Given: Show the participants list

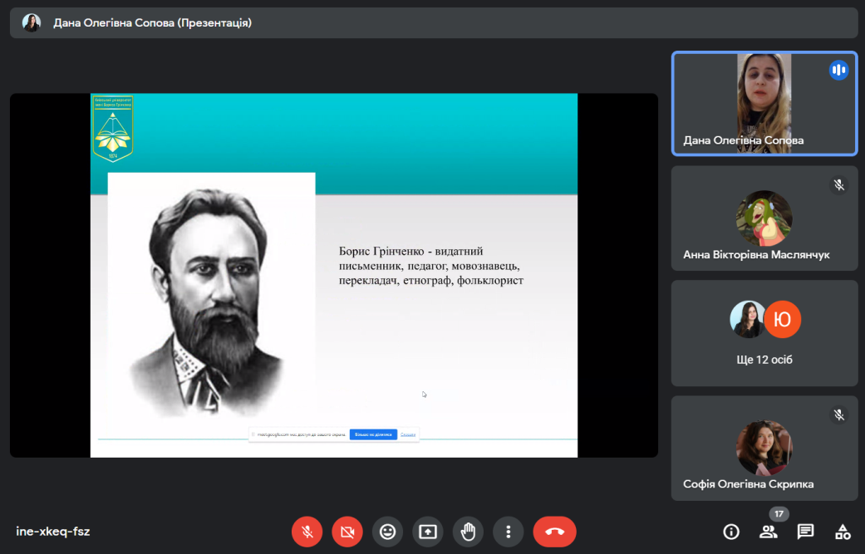Looking at the screenshot, I should pyautogui.click(x=769, y=532).
